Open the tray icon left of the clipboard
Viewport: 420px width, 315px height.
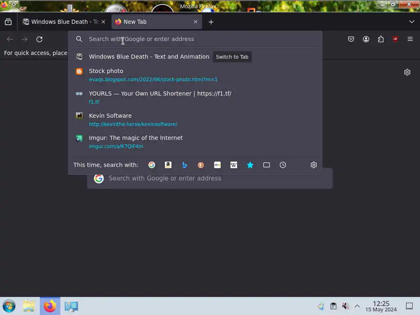(x=321, y=306)
